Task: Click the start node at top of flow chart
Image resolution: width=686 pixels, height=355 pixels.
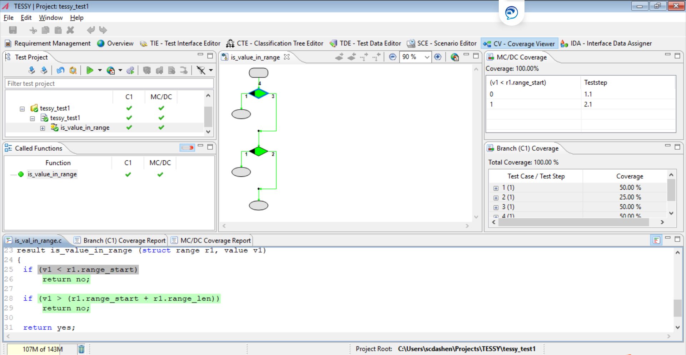Action: click(259, 73)
